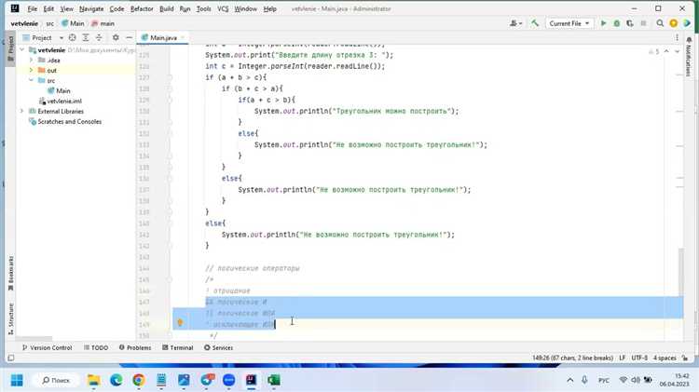Viewport: 699px width, 392px height.
Task: Change LF line separator in status bar
Action: pos(622,358)
